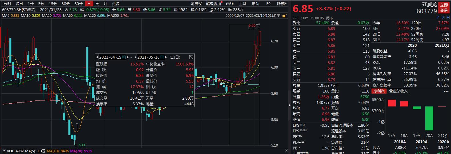Click the 52周高 value 7.28
This screenshot has width=451, height=154.
[x=445, y=34]
